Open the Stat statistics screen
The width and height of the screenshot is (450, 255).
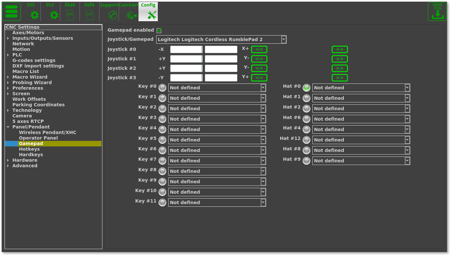click(70, 11)
